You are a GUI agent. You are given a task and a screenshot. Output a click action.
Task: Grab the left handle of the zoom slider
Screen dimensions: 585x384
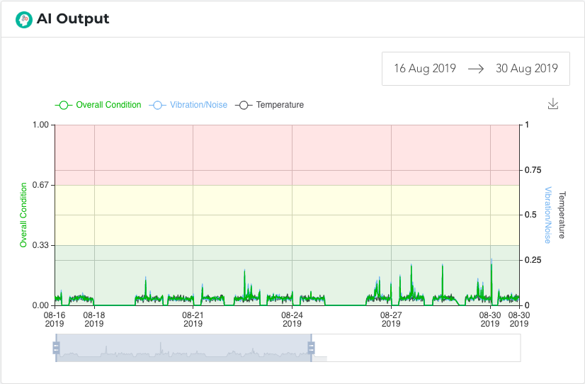click(x=56, y=347)
